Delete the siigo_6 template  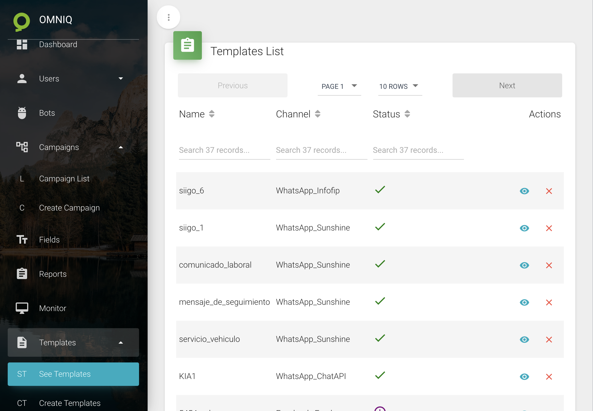click(549, 191)
